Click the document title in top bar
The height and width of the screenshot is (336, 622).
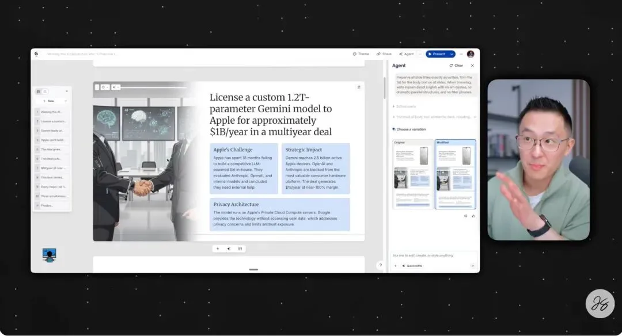(82, 54)
